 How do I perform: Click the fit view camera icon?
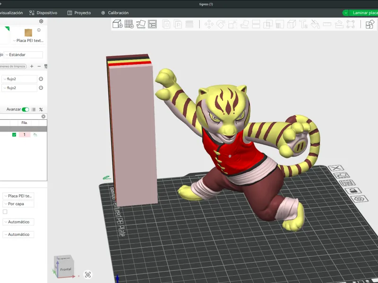[x=88, y=275]
